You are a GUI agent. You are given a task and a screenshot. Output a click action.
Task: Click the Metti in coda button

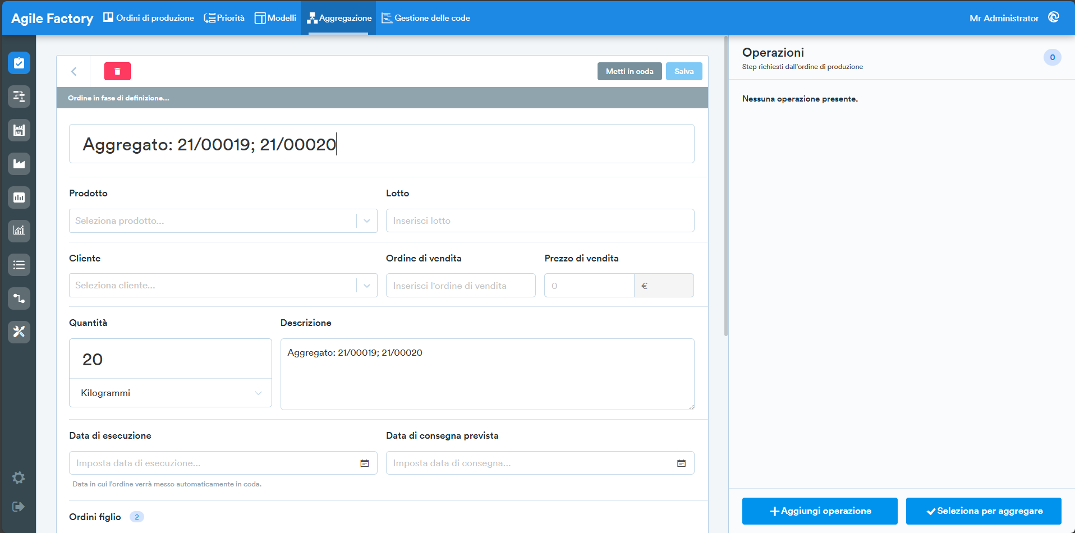[630, 71]
